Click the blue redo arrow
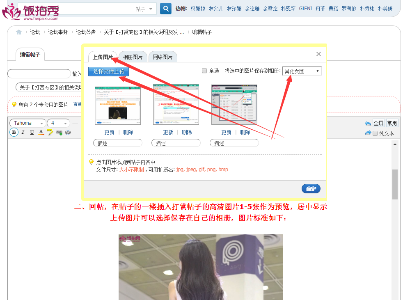 (x=368, y=133)
